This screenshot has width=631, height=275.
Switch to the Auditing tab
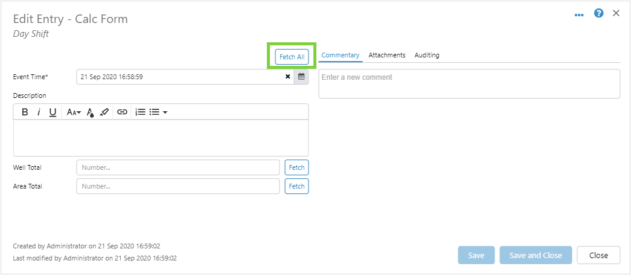pyautogui.click(x=427, y=55)
